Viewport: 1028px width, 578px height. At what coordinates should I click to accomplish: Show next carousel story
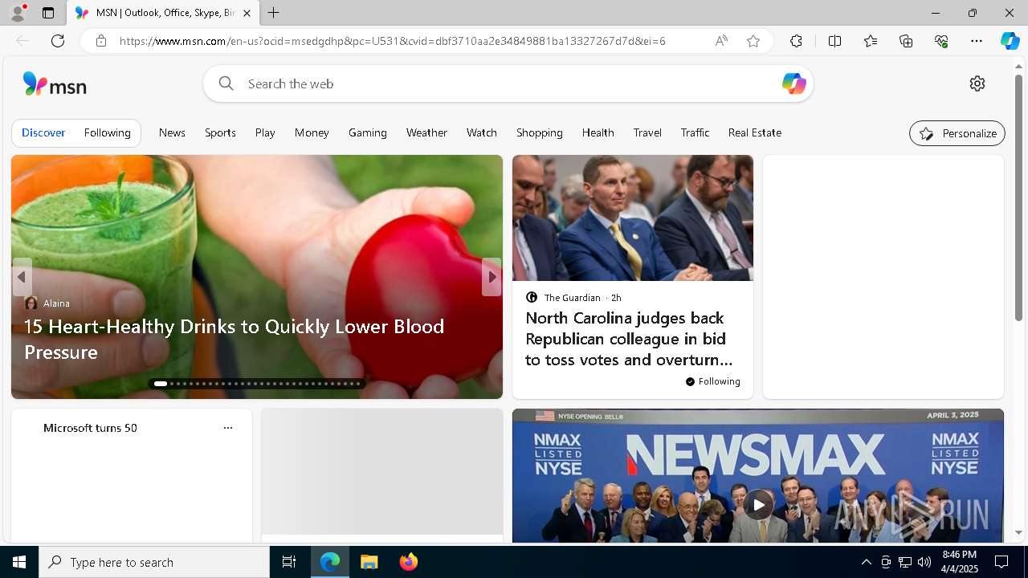[492, 277]
